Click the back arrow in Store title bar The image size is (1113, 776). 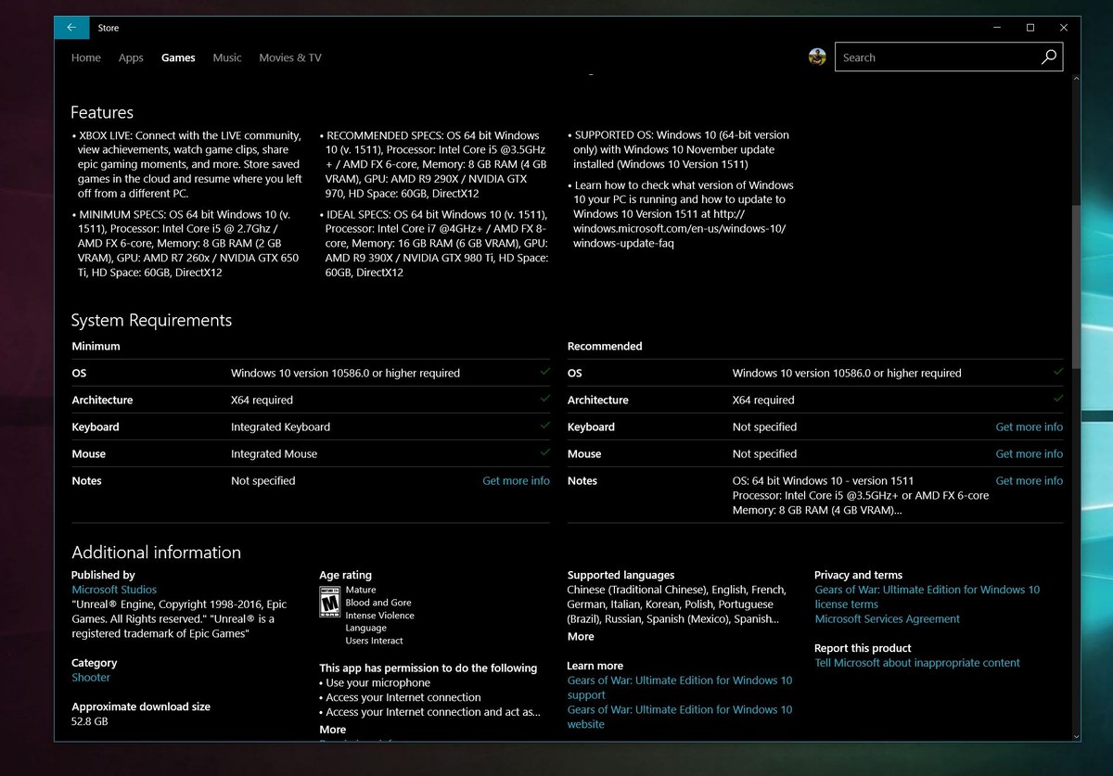point(71,28)
